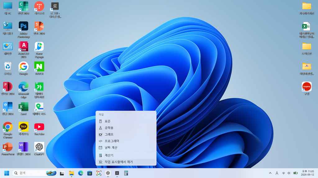The height and width of the screenshot is (178, 318).
Task: Click the Calculator icon on the taskbar
Action: (126, 173)
